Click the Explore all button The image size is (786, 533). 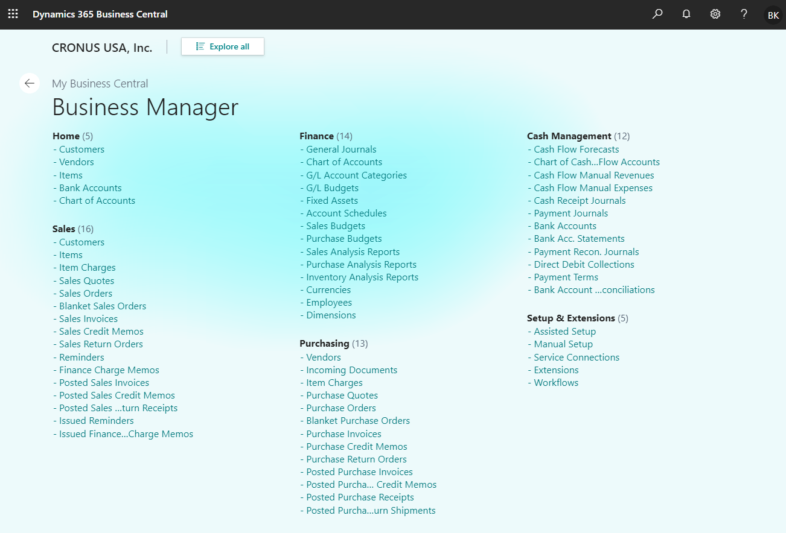coord(223,46)
